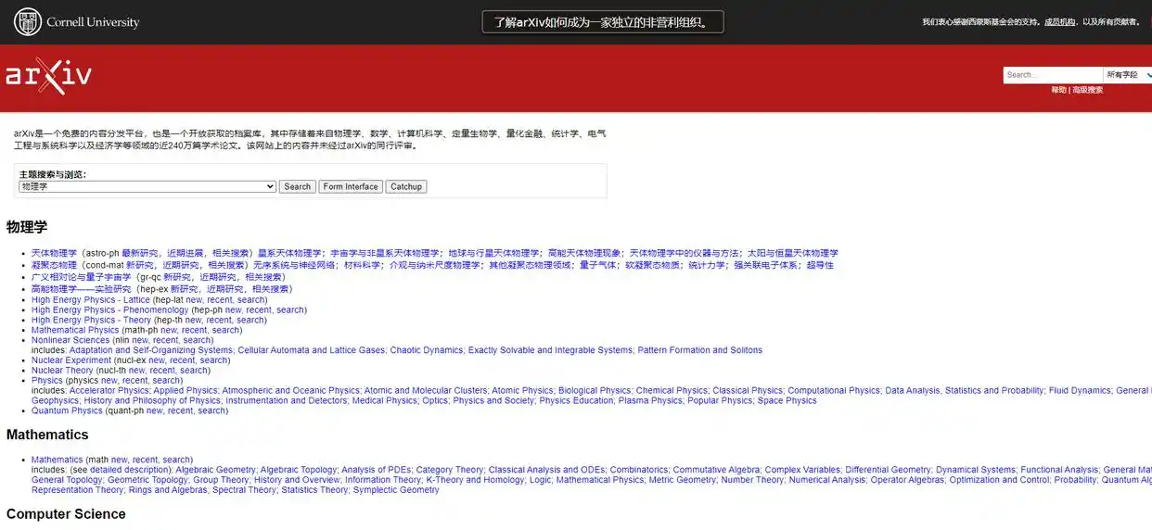Viewport: 1152px width, 530px height.
Task: Open the 天体物理学 category link
Action: (54, 253)
